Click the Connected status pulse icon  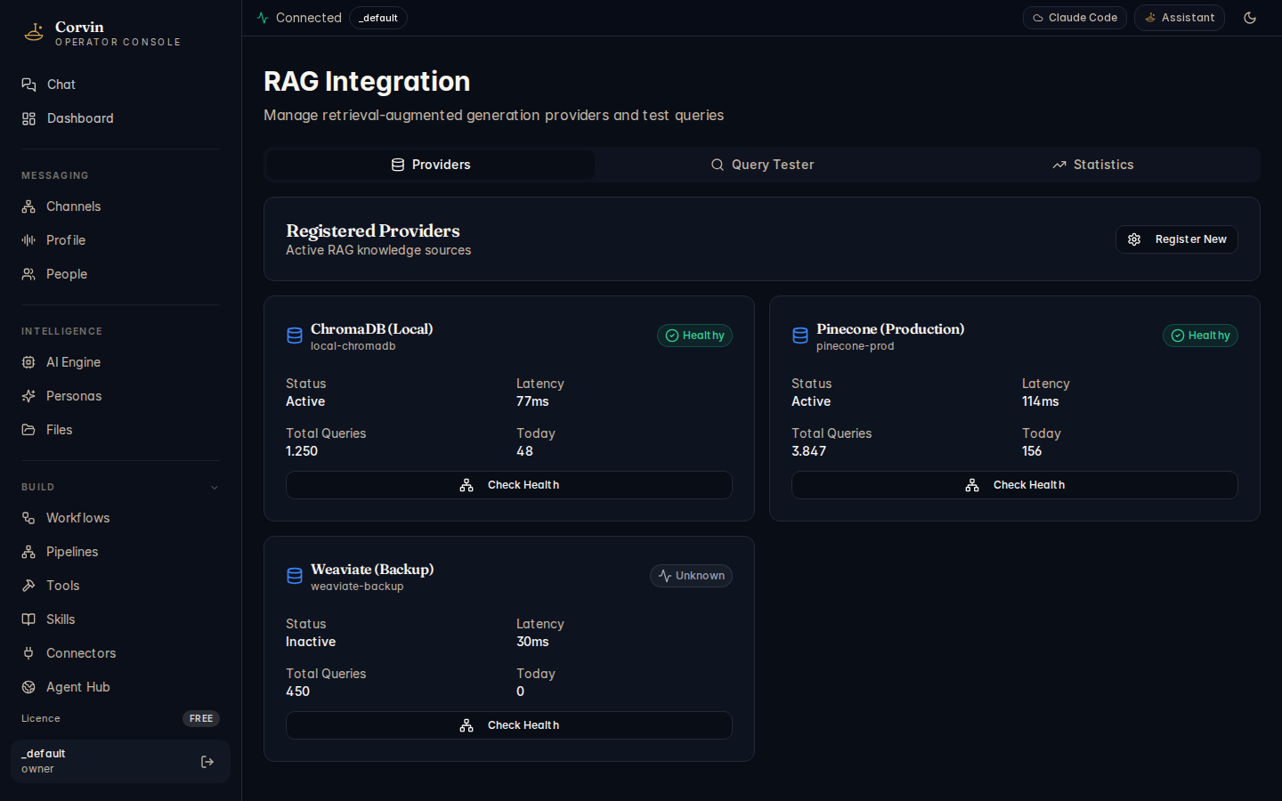pos(263,18)
